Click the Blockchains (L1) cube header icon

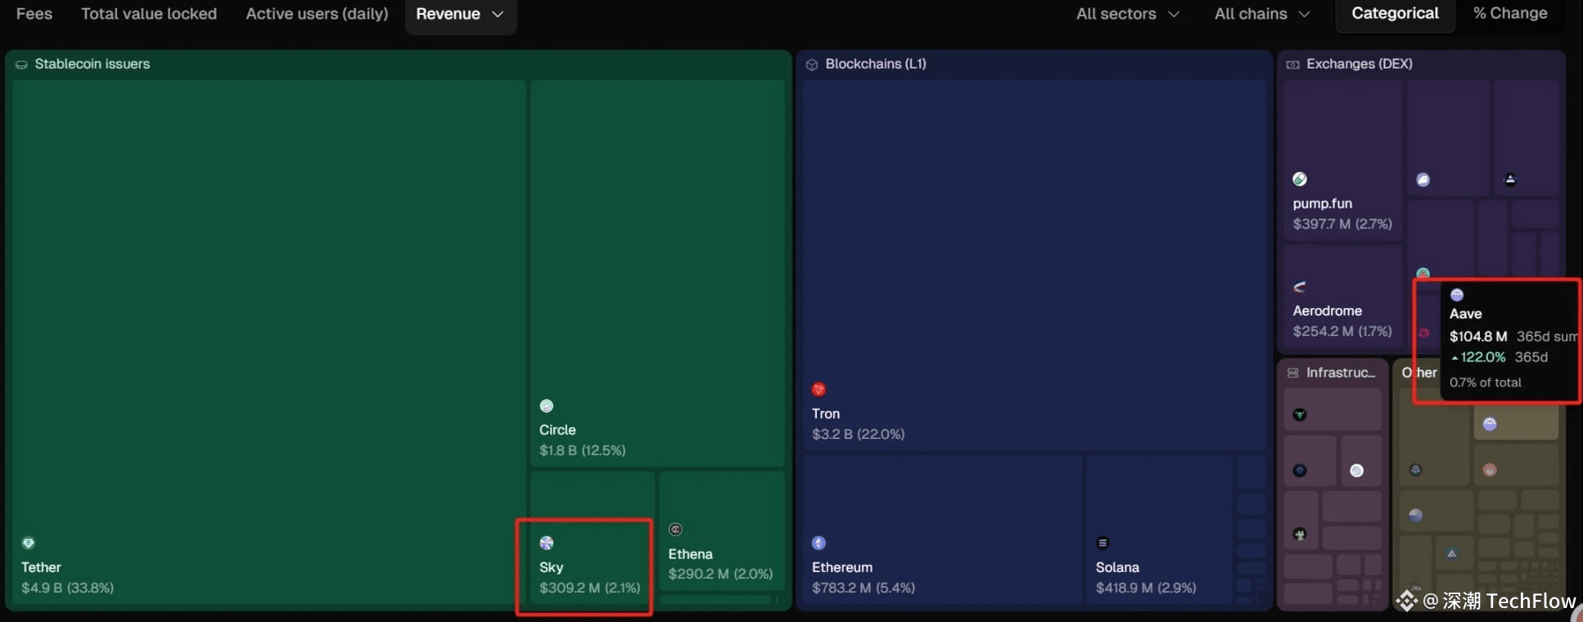tap(812, 65)
